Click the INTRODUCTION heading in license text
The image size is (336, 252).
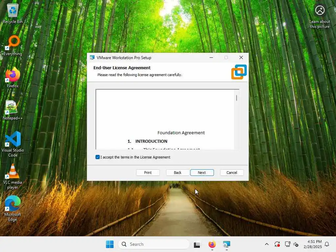(x=151, y=141)
